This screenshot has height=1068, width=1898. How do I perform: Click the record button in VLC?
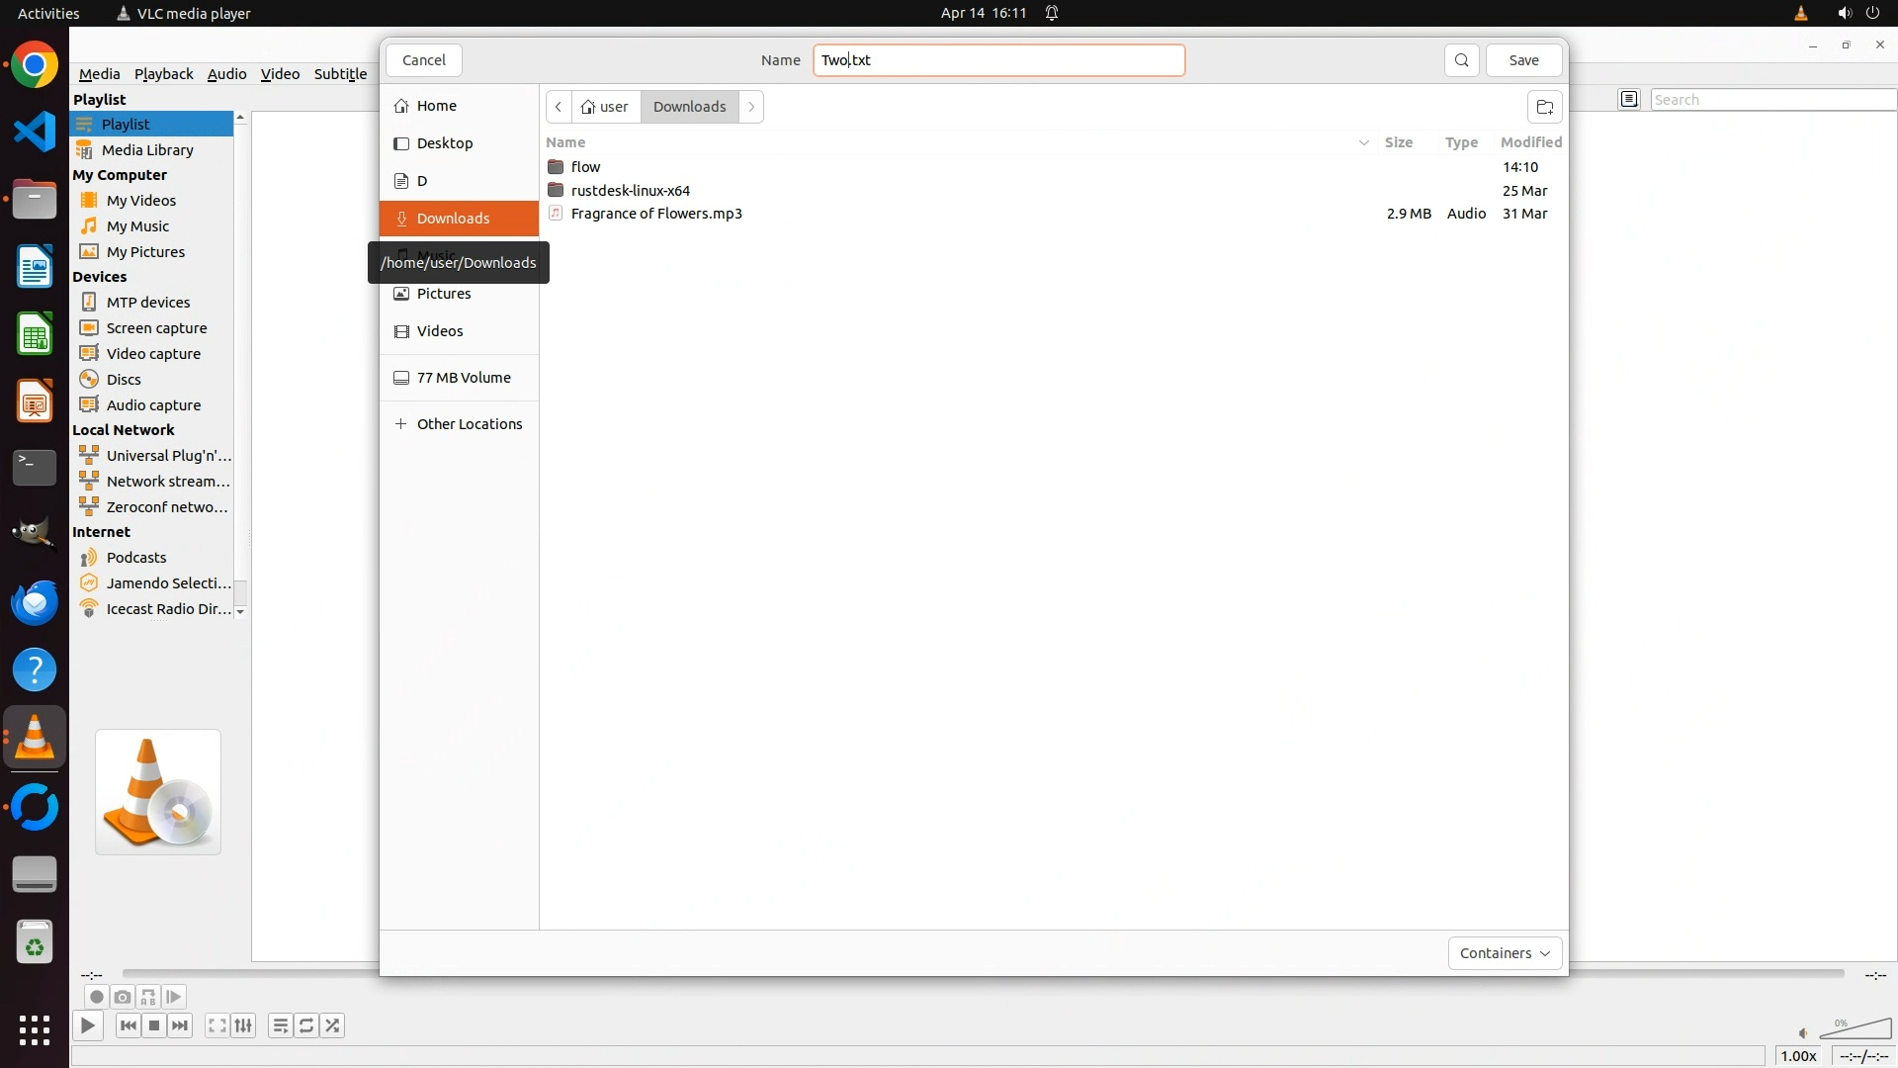pyautogui.click(x=96, y=997)
